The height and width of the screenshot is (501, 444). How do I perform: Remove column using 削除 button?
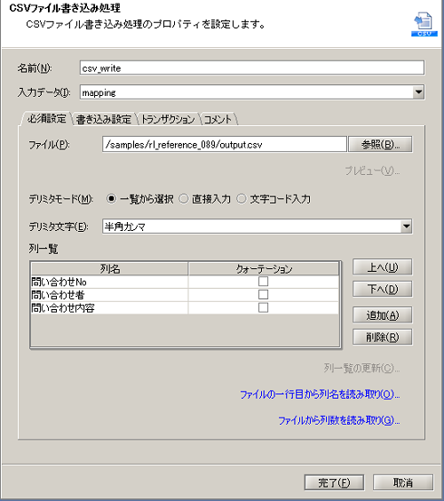pos(383,337)
